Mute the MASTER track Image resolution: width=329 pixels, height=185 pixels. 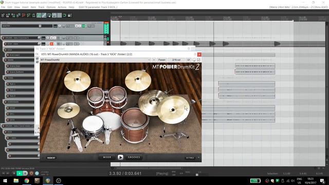coord(77,26)
